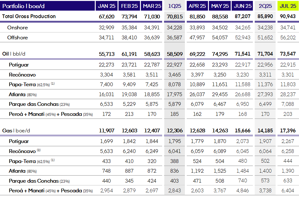Click the Onshore row label
This screenshot has height=197, width=299.
tap(17, 27)
